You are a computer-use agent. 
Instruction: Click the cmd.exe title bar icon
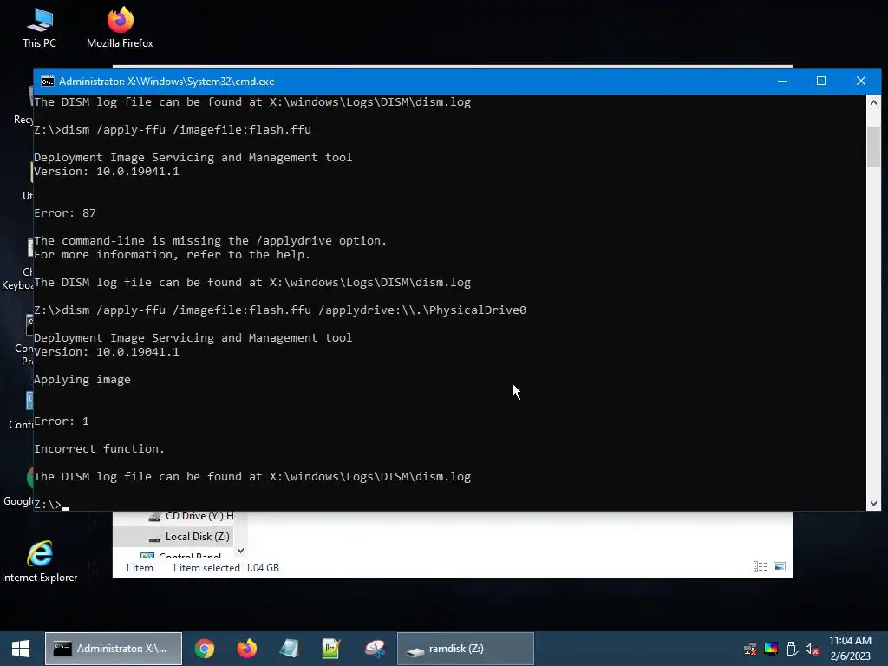point(48,82)
